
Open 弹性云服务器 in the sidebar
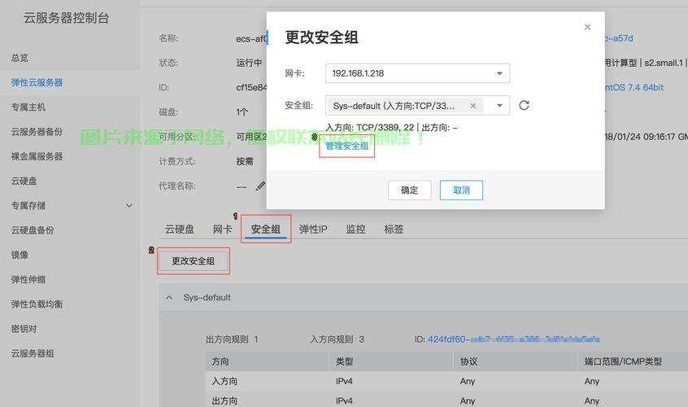(37, 82)
